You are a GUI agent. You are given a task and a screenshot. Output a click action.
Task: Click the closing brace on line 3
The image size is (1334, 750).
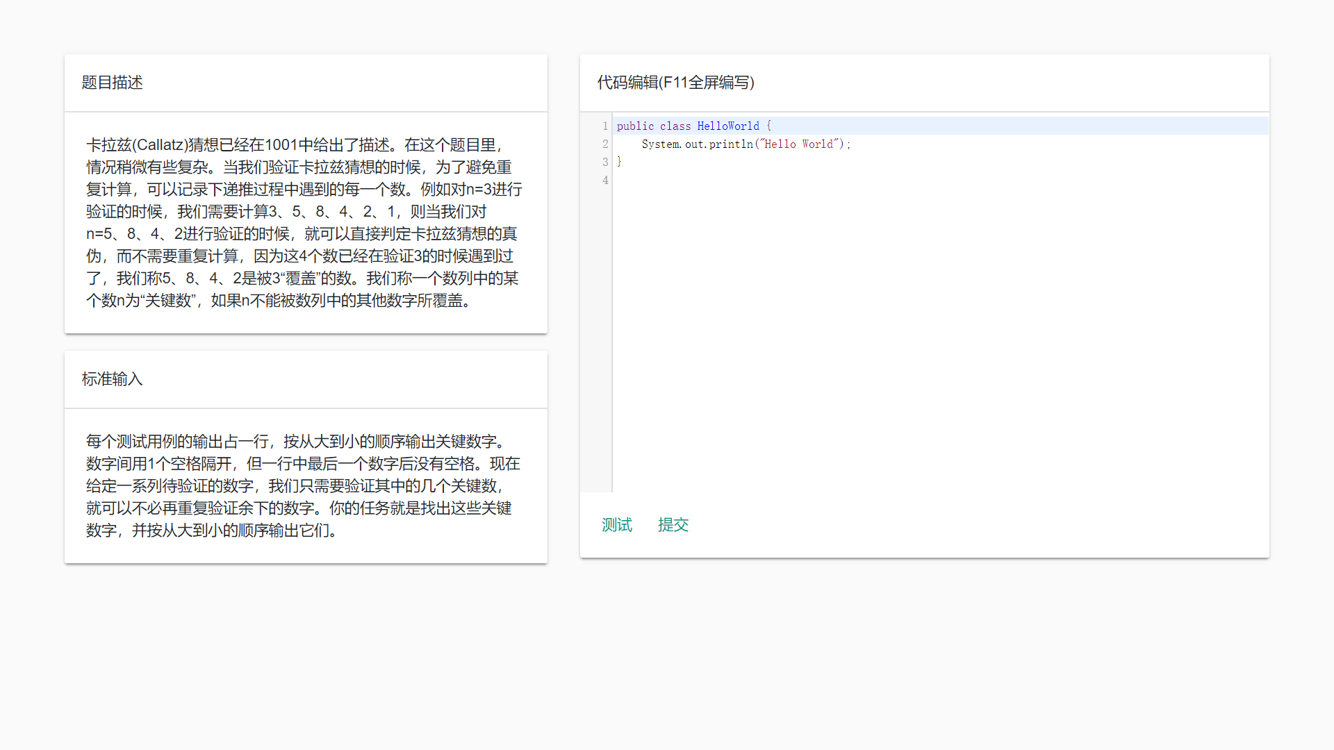coord(619,162)
